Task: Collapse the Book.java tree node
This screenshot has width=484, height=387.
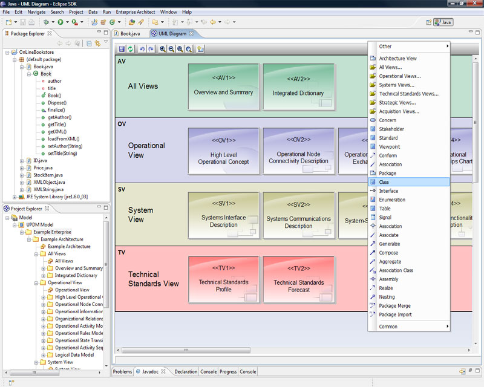Action: point(22,67)
